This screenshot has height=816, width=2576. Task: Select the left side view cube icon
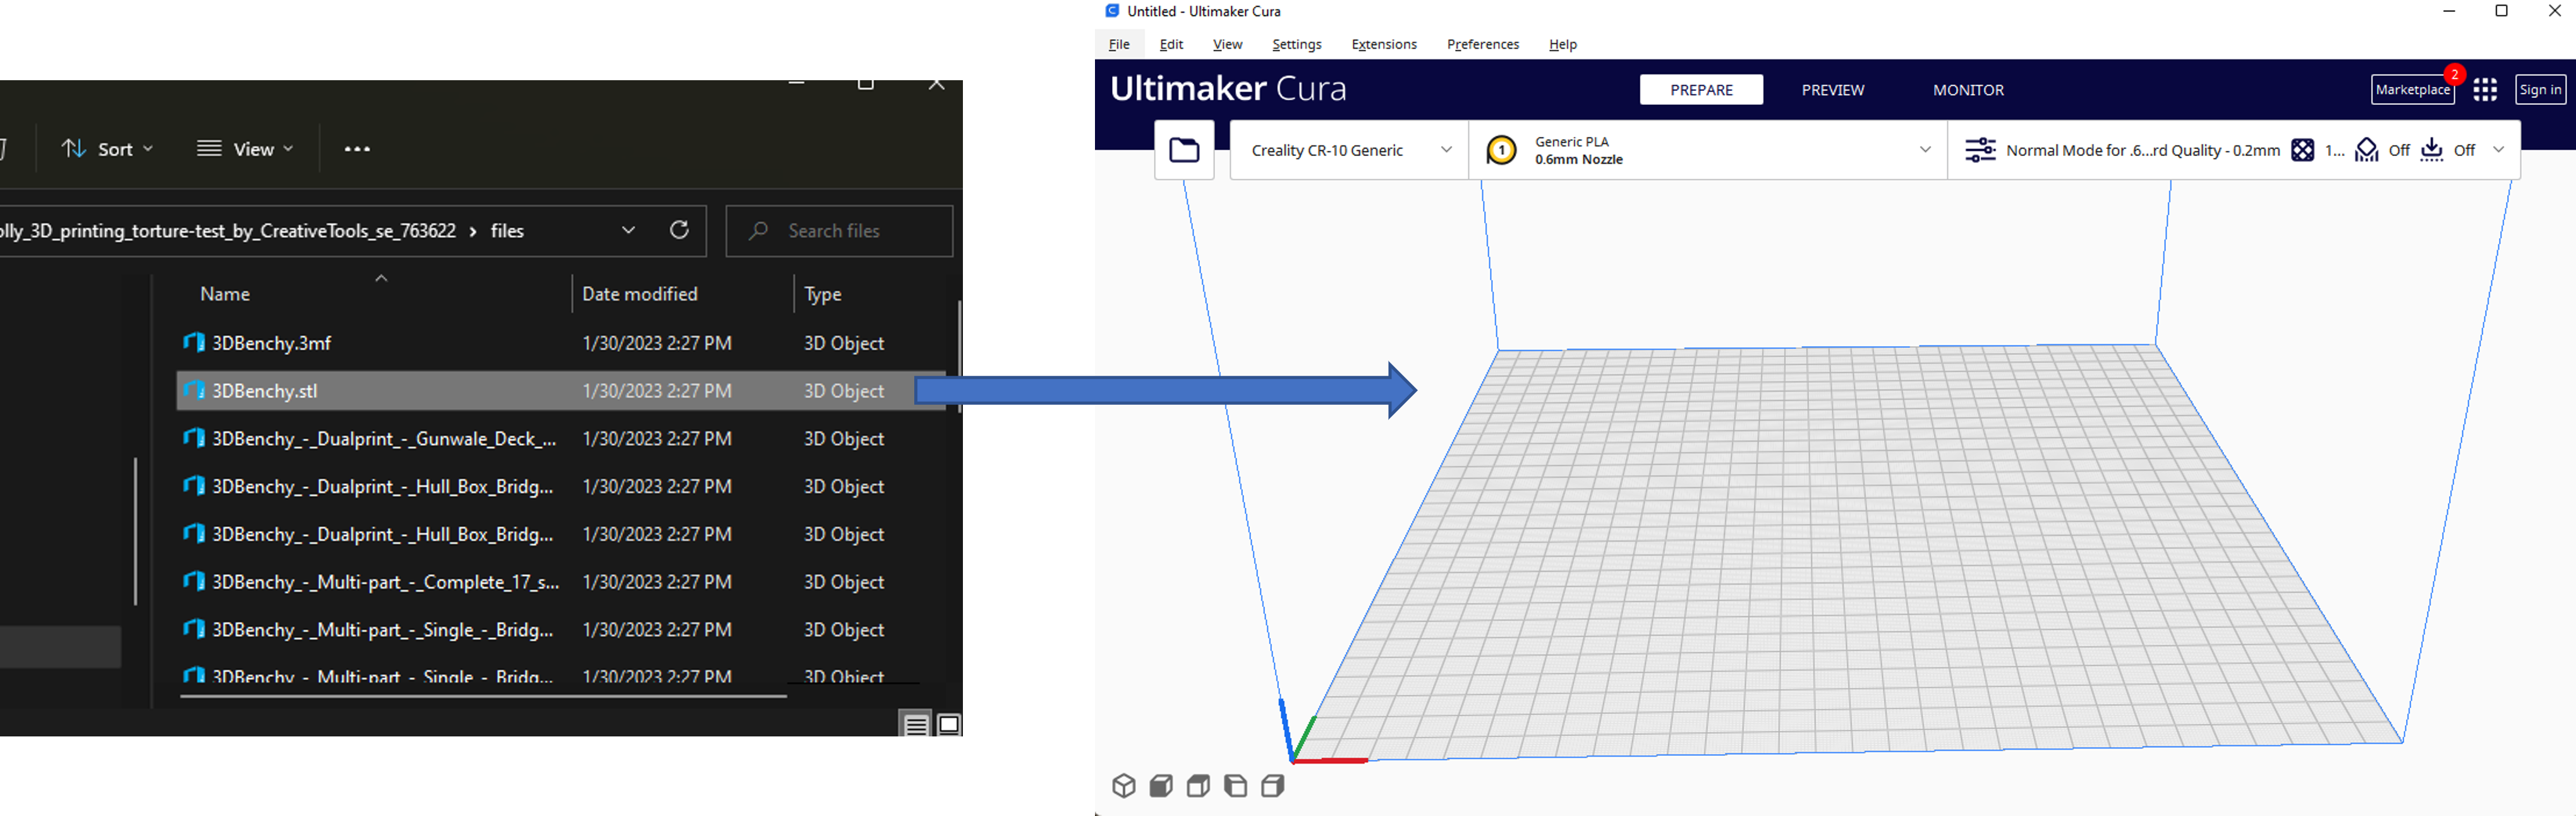point(1236,786)
